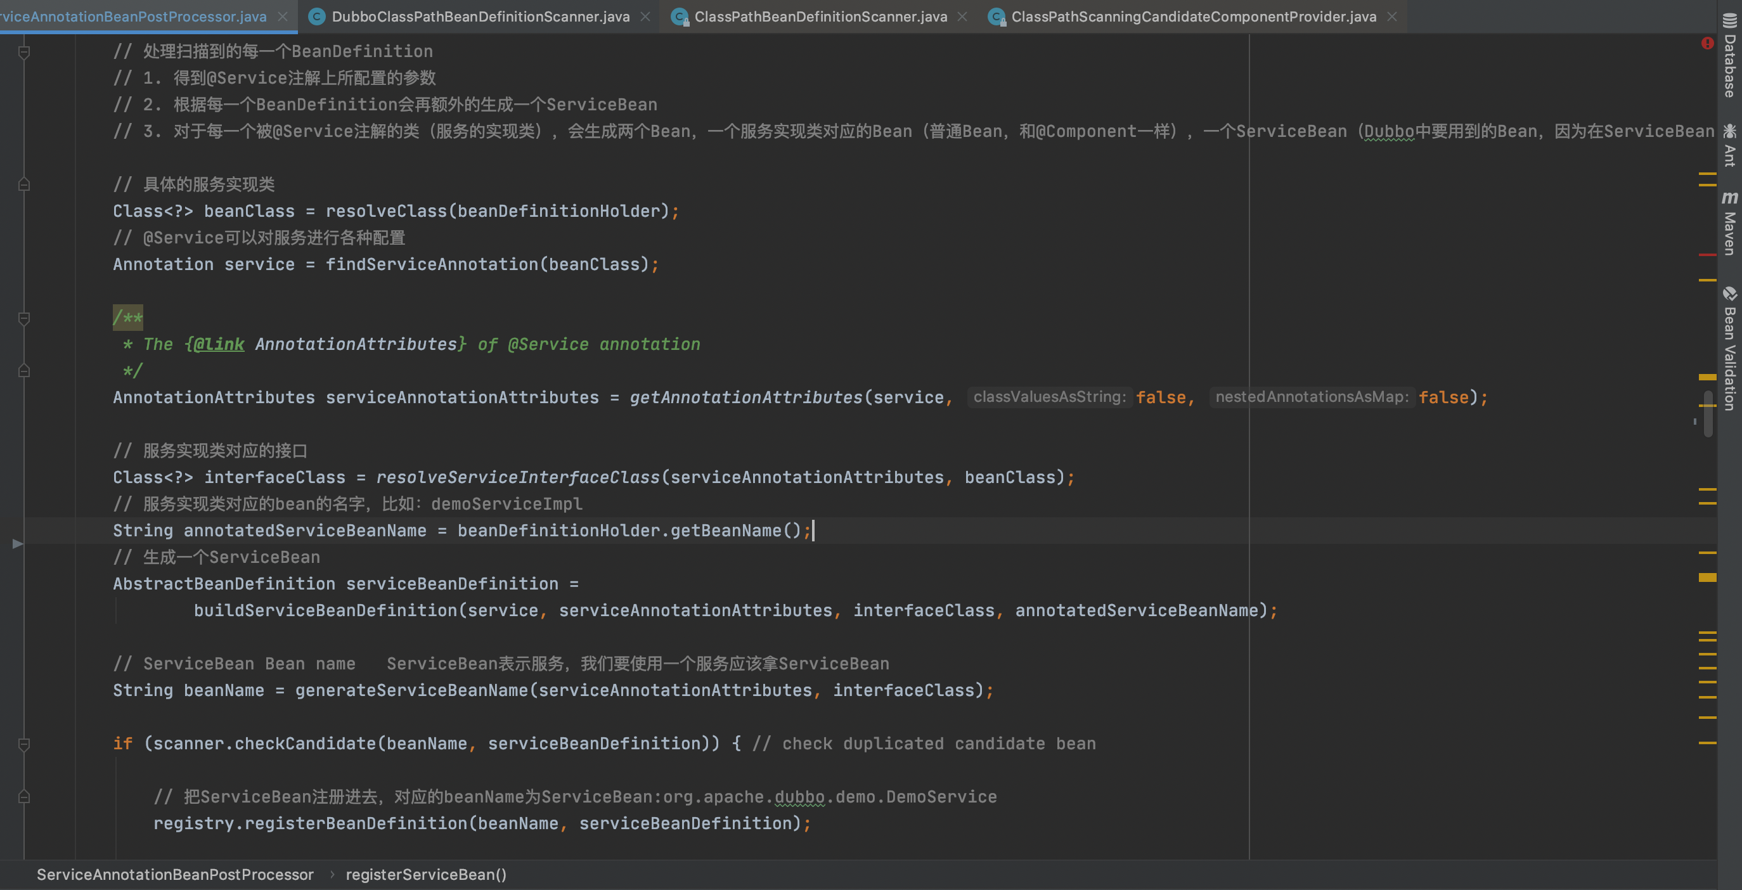Click findServiceAnnotation method call
The height and width of the screenshot is (890, 1742).
pos(432,264)
